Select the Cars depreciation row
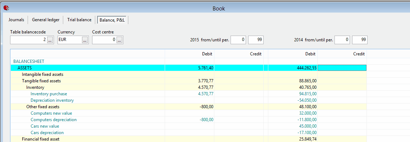The height and width of the screenshot is (142, 410). coord(188,133)
